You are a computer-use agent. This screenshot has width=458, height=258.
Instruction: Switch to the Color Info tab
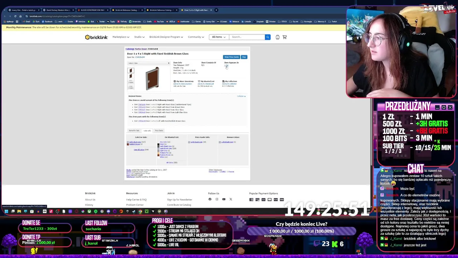147,130
